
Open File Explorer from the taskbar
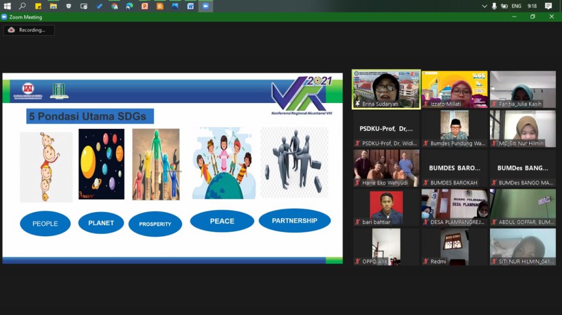pyautogui.click(x=53, y=6)
